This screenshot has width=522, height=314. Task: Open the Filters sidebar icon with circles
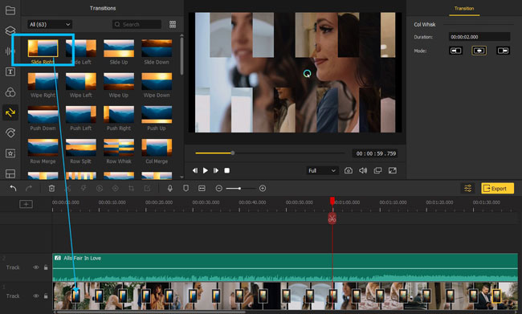(10, 92)
